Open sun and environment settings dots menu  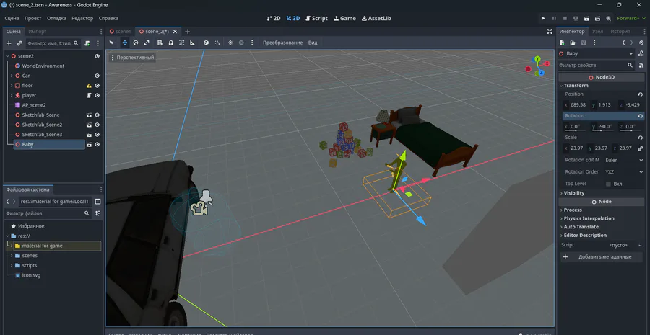(251, 43)
